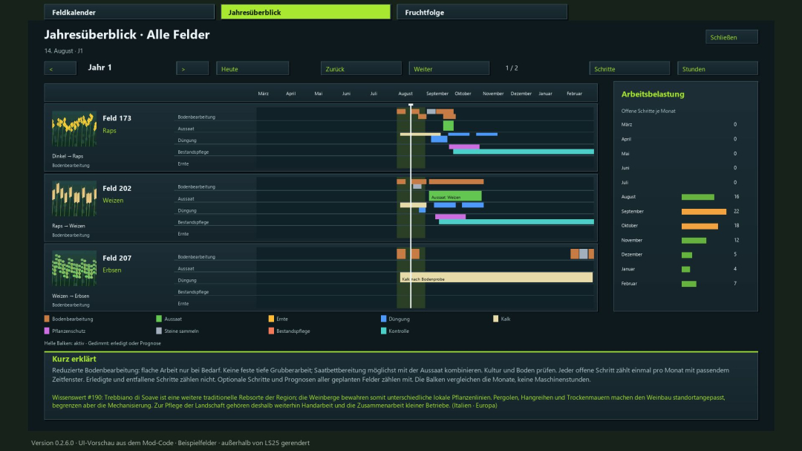Click the '1 / 2' page indicator
Image resolution: width=802 pixels, height=451 pixels.
tap(512, 68)
